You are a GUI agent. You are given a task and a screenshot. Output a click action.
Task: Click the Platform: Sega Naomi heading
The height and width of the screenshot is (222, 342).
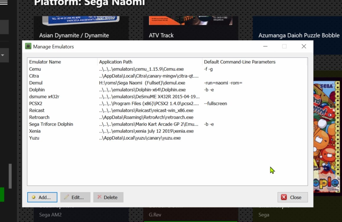[89, 3]
